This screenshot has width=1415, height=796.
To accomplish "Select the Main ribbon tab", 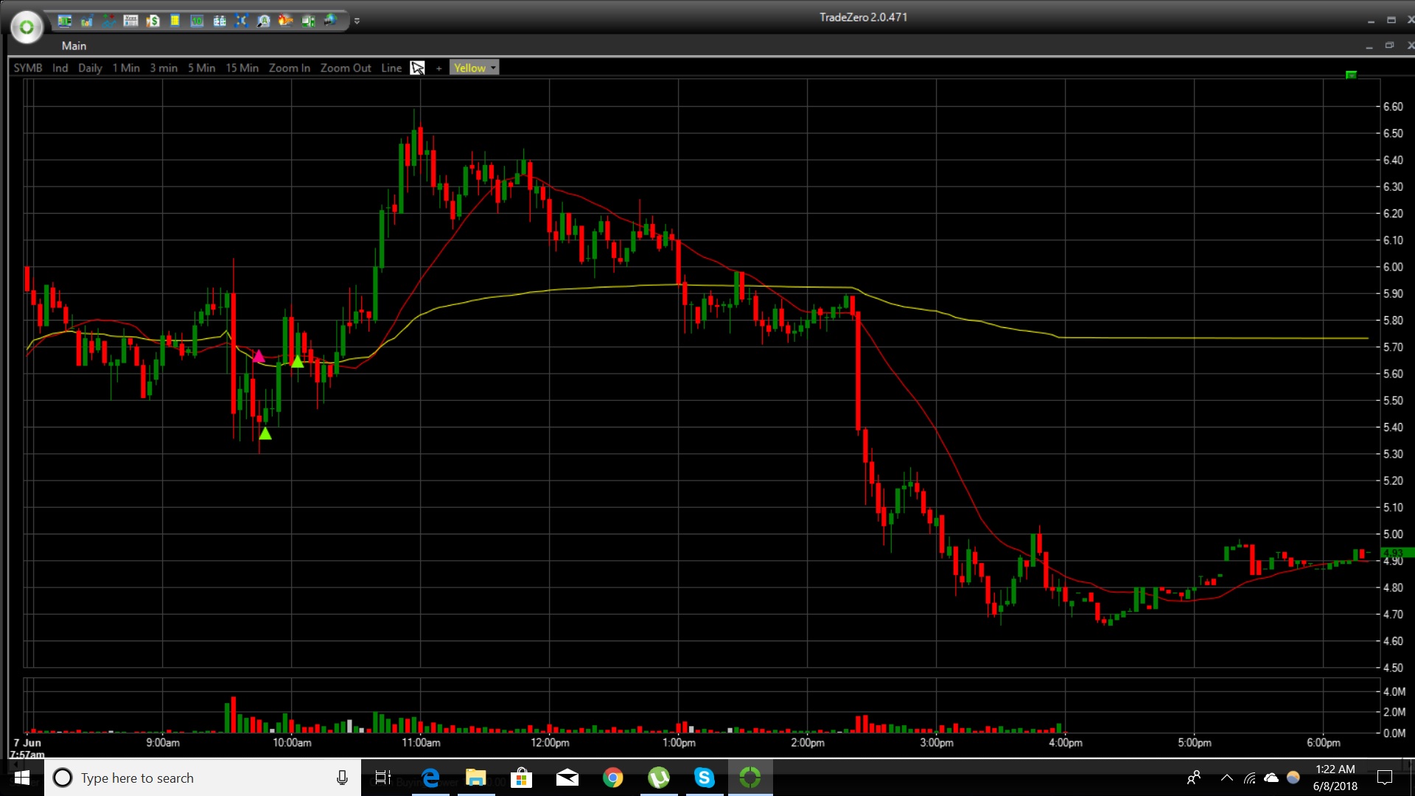I will pos(74,46).
